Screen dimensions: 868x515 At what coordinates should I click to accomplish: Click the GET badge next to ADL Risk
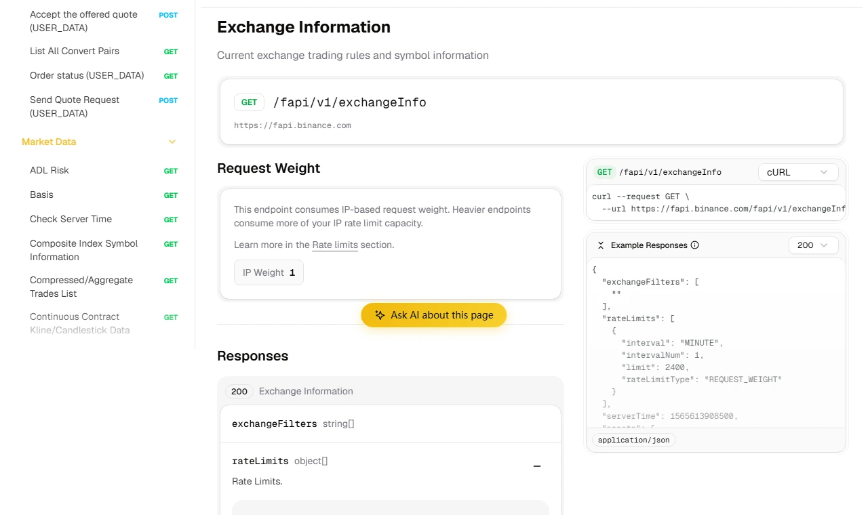click(171, 171)
